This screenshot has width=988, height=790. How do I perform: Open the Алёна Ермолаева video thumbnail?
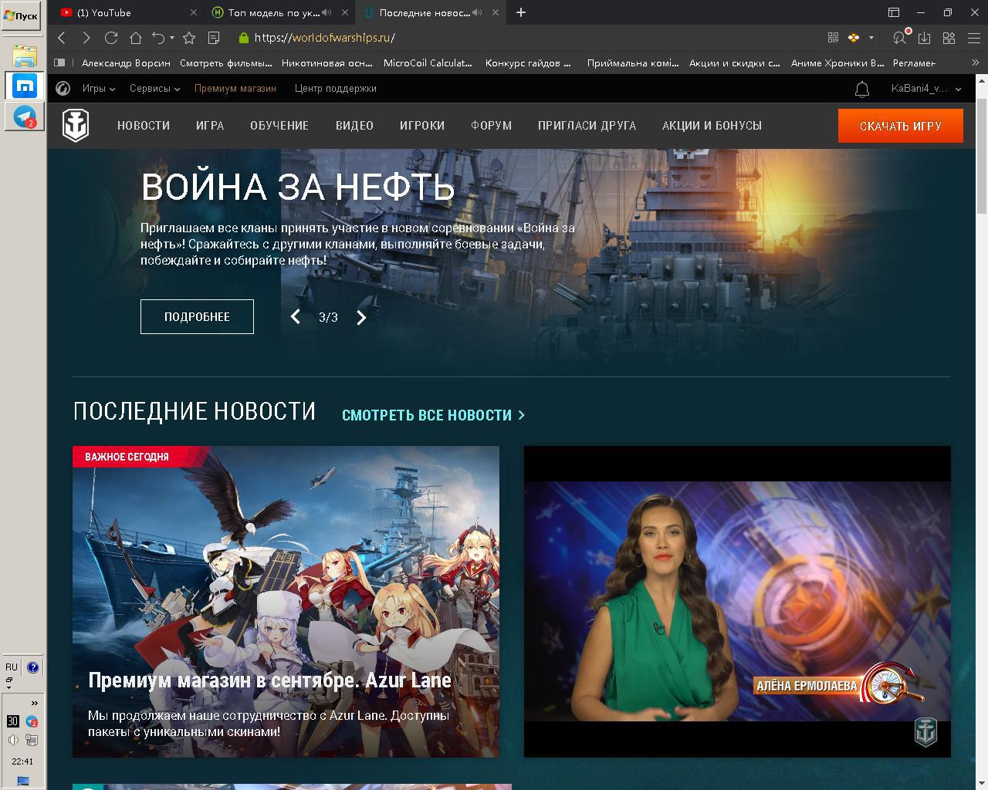(737, 602)
